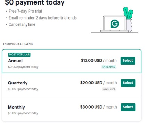Select the Monthly plan button
The width and height of the screenshot is (146, 126).
click(x=128, y=107)
